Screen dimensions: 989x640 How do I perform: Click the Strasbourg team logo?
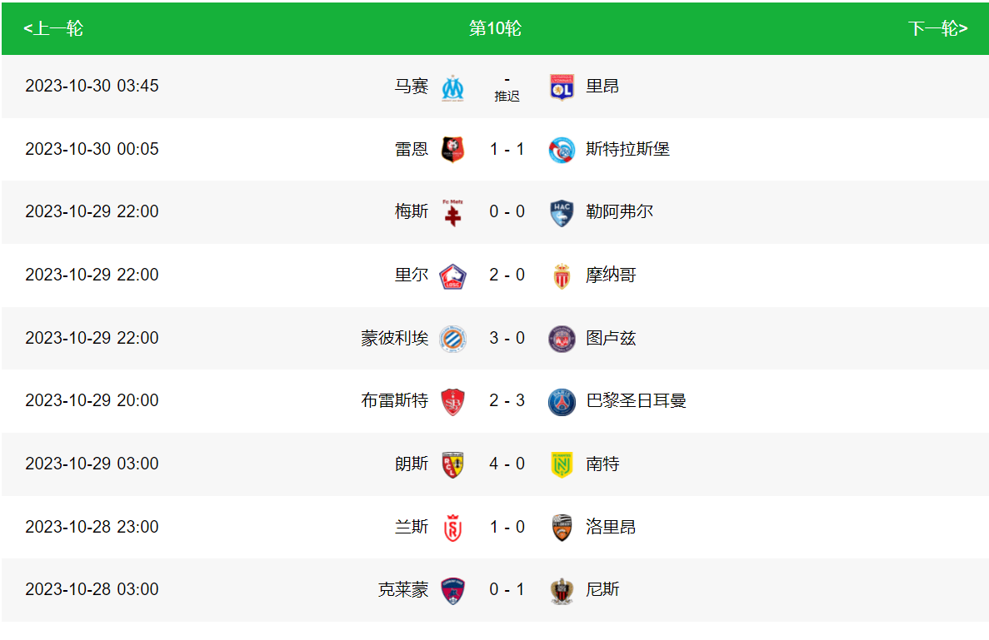click(562, 150)
